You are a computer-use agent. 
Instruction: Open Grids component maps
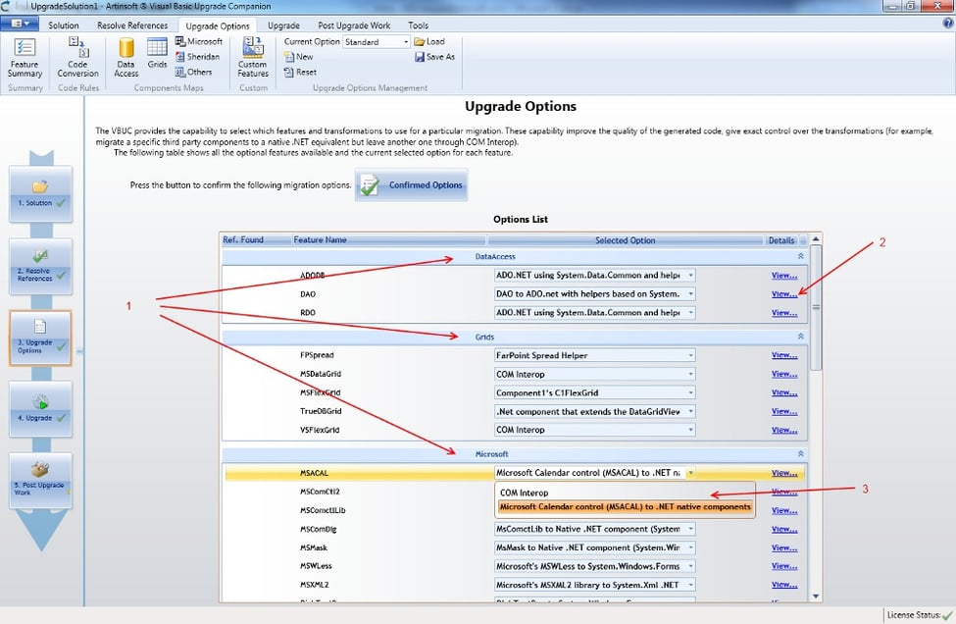(157, 54)
